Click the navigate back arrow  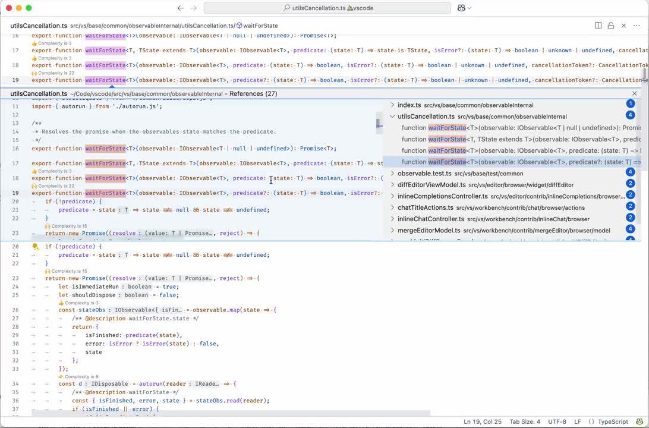pyautogui.click(x=181, y=8)
